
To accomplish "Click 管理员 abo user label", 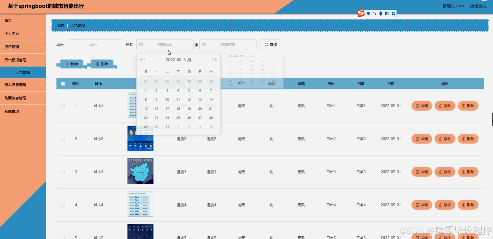I will pyautogui.click(x=453, y=6).
